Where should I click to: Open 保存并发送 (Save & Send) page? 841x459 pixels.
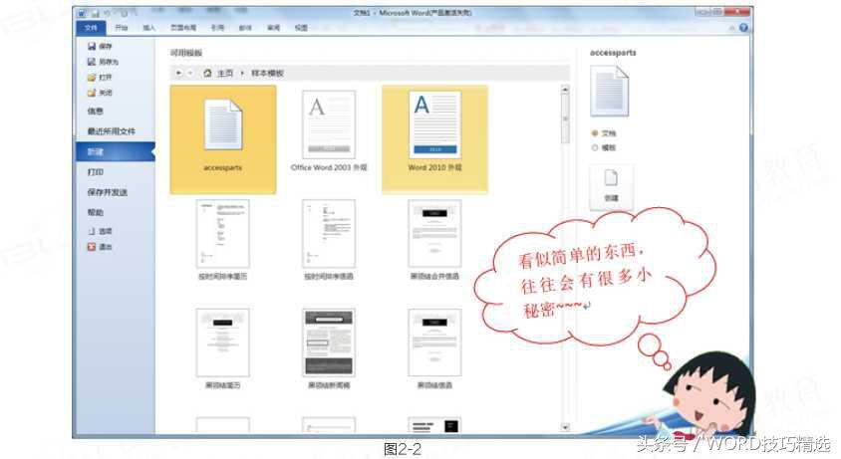click(x=108, y=192)
